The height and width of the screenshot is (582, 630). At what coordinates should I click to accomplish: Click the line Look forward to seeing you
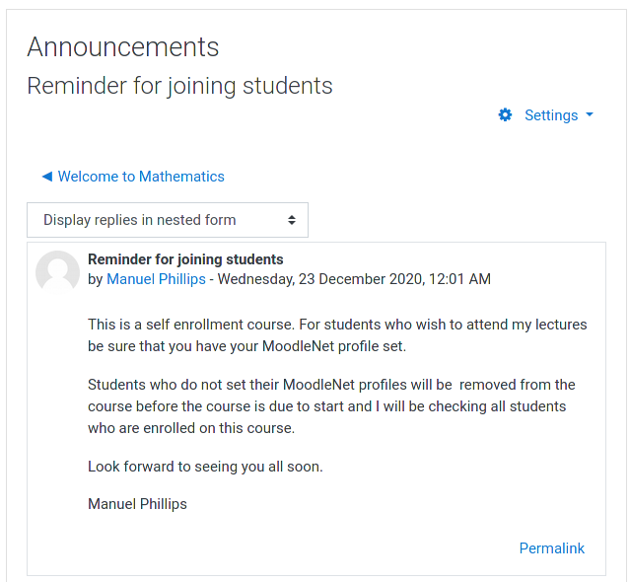pos(205,467)
